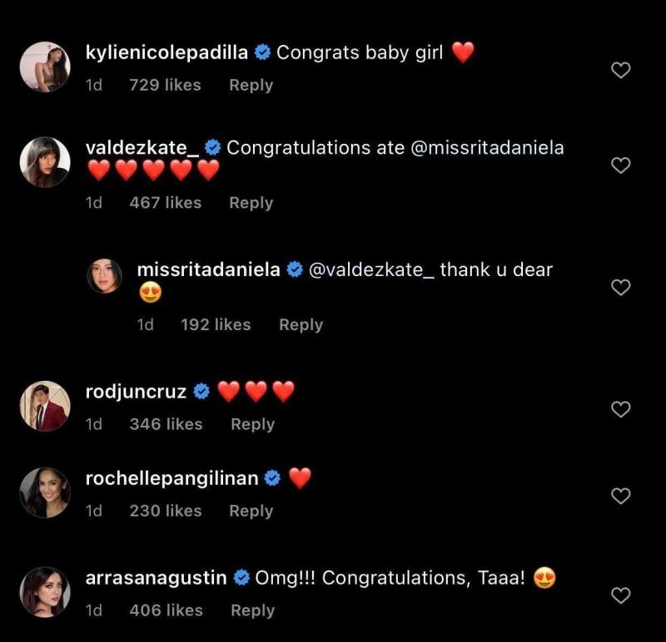Open rochellepangilinan username profile
The image size is (666, 642).
(x=171, y=478)
